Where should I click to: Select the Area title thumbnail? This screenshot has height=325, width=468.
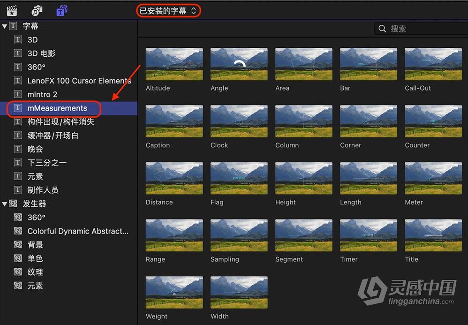pyautogui.click(x=304, y=64)
